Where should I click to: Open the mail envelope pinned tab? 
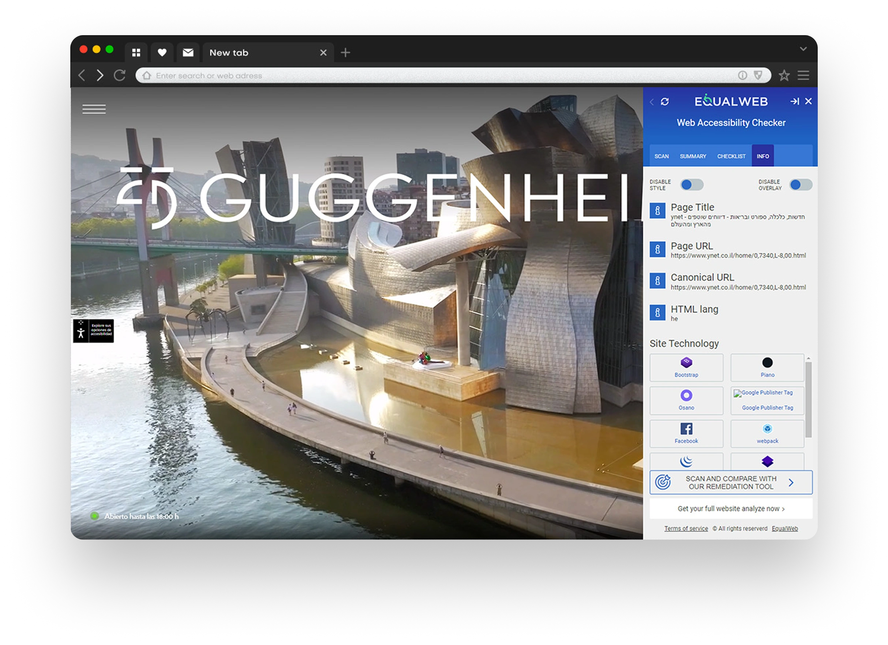188,52
